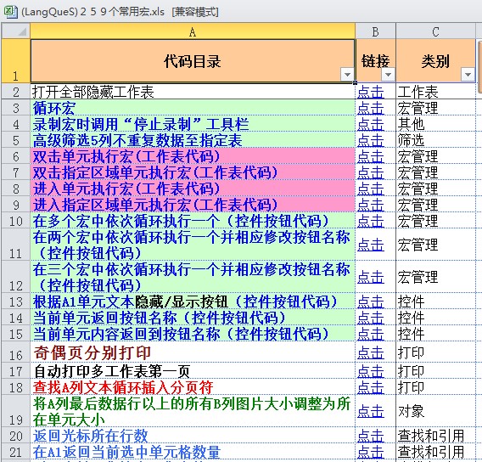
Task: Click 点击 link for row 20 返回光标所在行数
Action: tap(371, 436)
